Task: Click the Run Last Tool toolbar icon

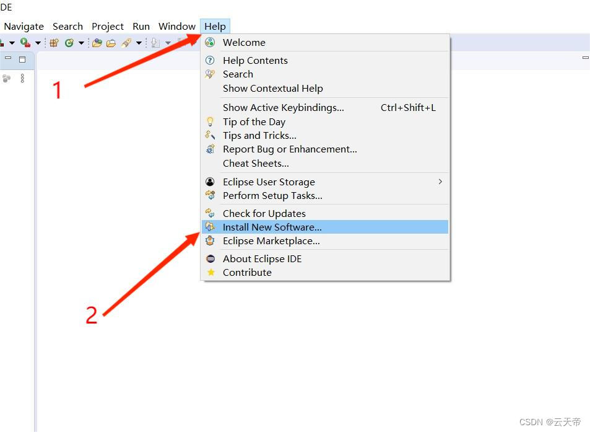Action: 25,43
